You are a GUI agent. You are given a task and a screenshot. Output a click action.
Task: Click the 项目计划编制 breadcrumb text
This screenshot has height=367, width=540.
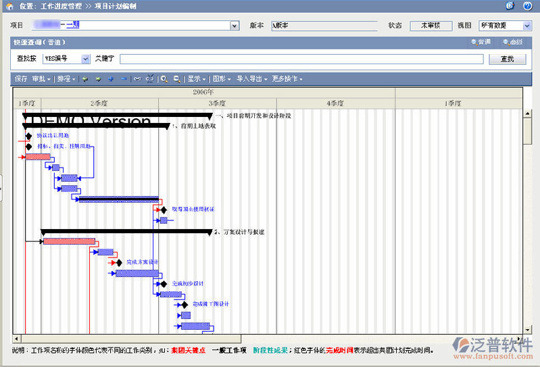[116, 6]
